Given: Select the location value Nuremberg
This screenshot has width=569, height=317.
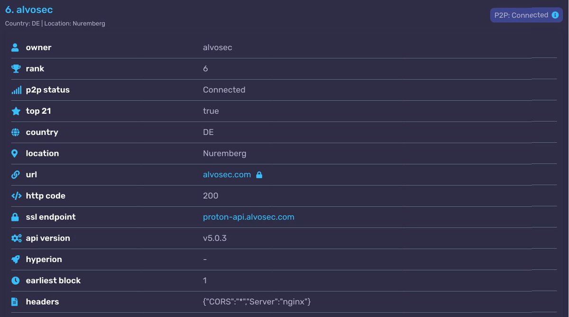Looking at the screenshot, I should coord(224,154).
